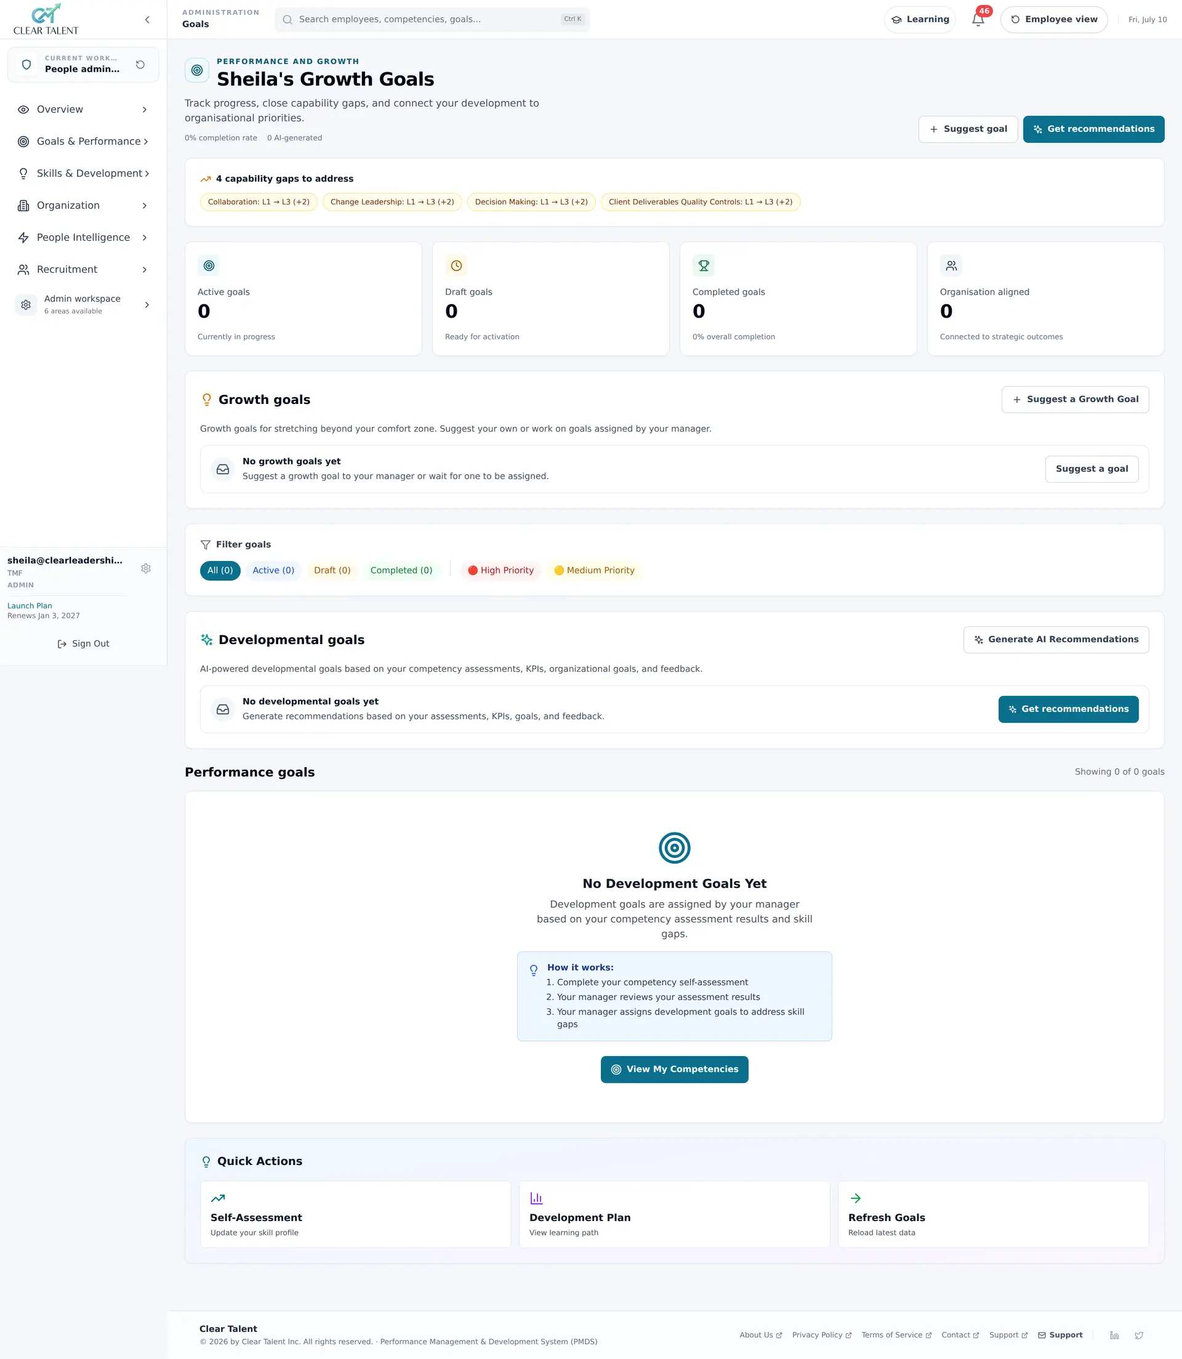Click the Decision Making: L1 → L3 chip

click(531, 202)
